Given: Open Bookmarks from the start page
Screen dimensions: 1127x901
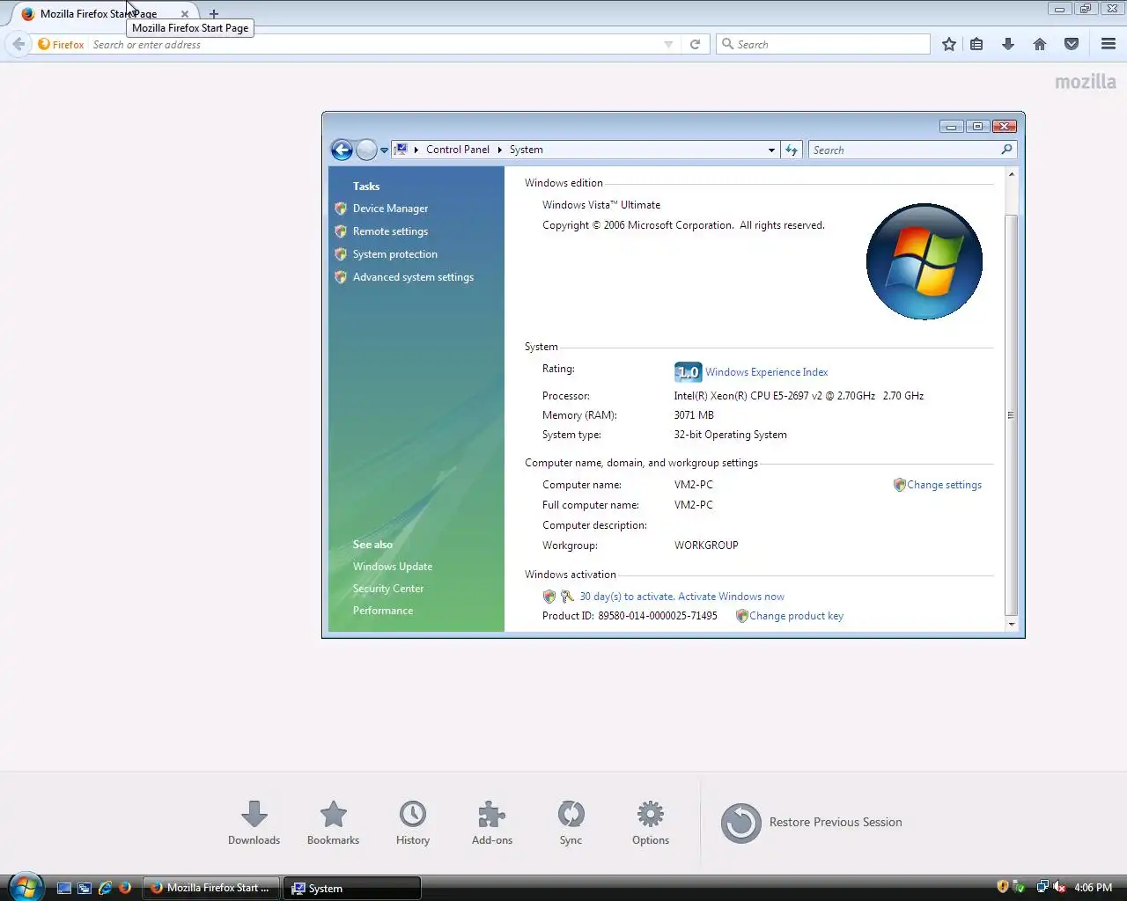Looking at the screenshot, I should click(x=333, y=823).
